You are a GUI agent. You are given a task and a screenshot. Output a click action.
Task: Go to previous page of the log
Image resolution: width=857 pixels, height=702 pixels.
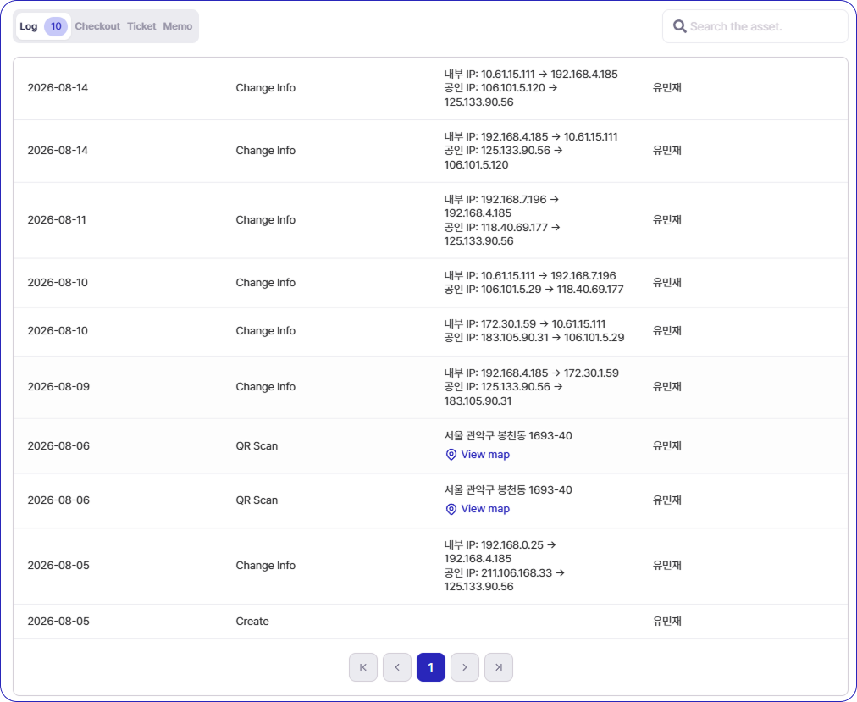click(397, 667)
